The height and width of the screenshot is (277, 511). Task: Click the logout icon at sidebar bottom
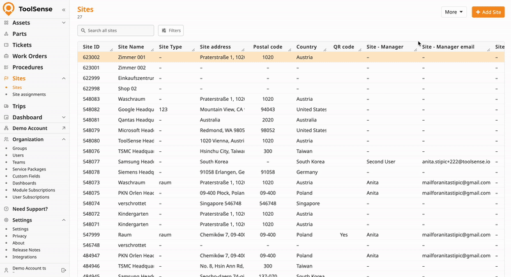click(x=63, y=270)
